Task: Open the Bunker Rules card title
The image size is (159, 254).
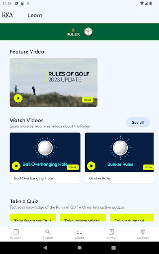Action: pos(100,178)
